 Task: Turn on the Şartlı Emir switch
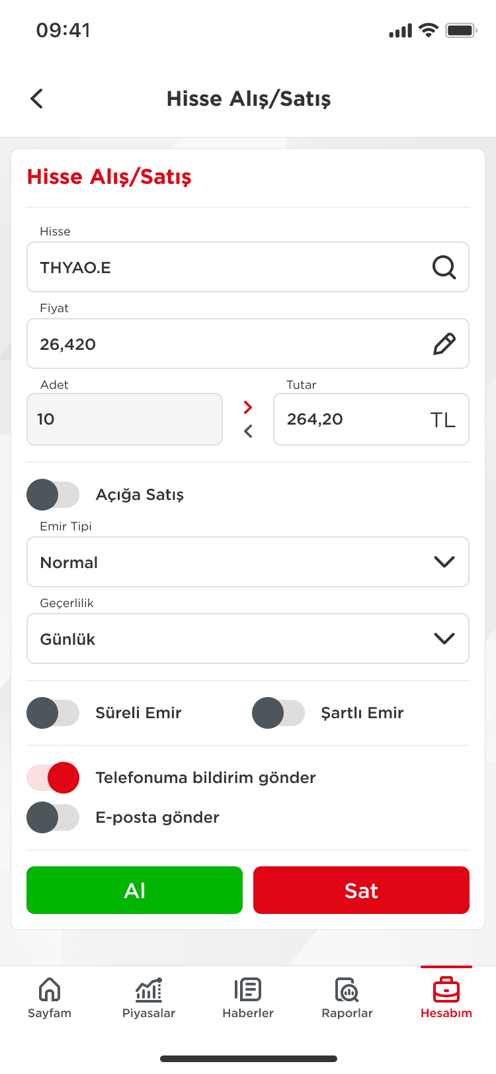pos(278,713)
